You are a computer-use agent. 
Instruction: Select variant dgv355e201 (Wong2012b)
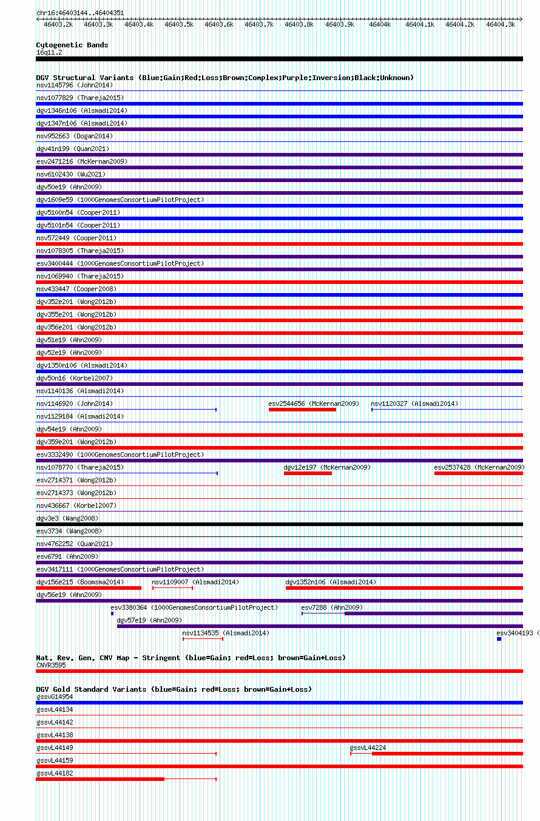pyautogui.click(x=279, y=320)
